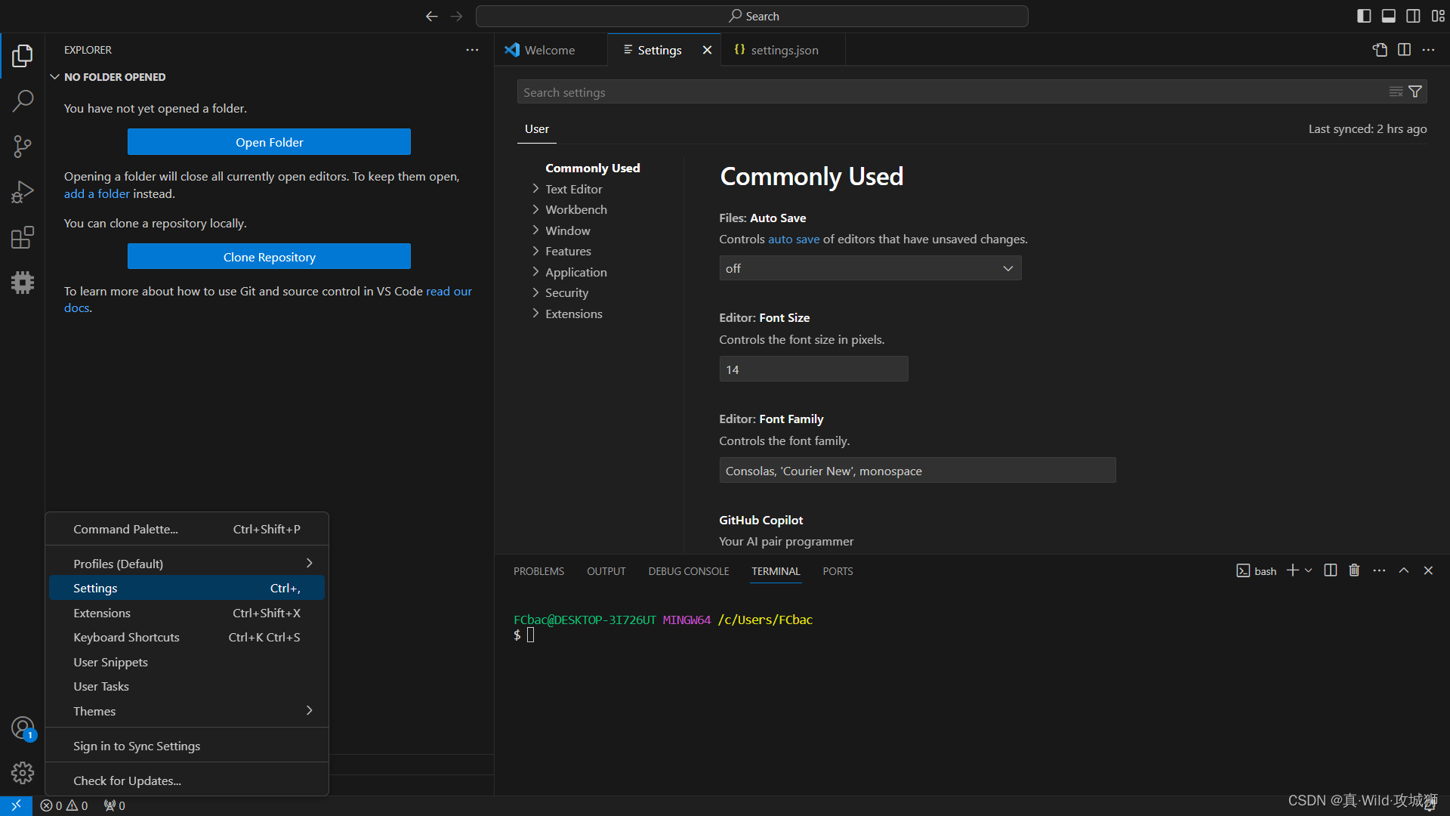Maximize the terminal panel
Image resolution: width=1450 pixels, height=816 pixels.
(x=1403, y=570)
